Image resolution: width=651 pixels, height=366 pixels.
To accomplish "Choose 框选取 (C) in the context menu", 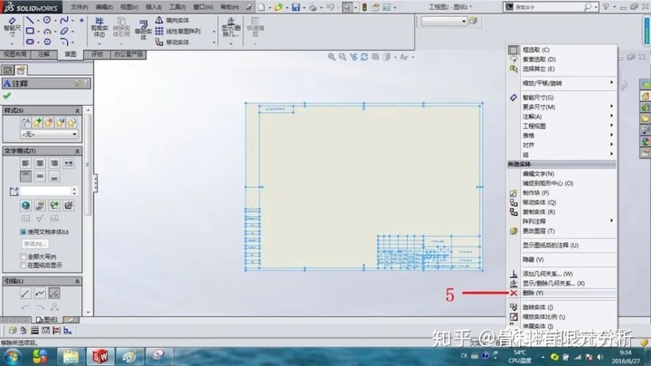I will pyautogui.click(x=561, y=50).
